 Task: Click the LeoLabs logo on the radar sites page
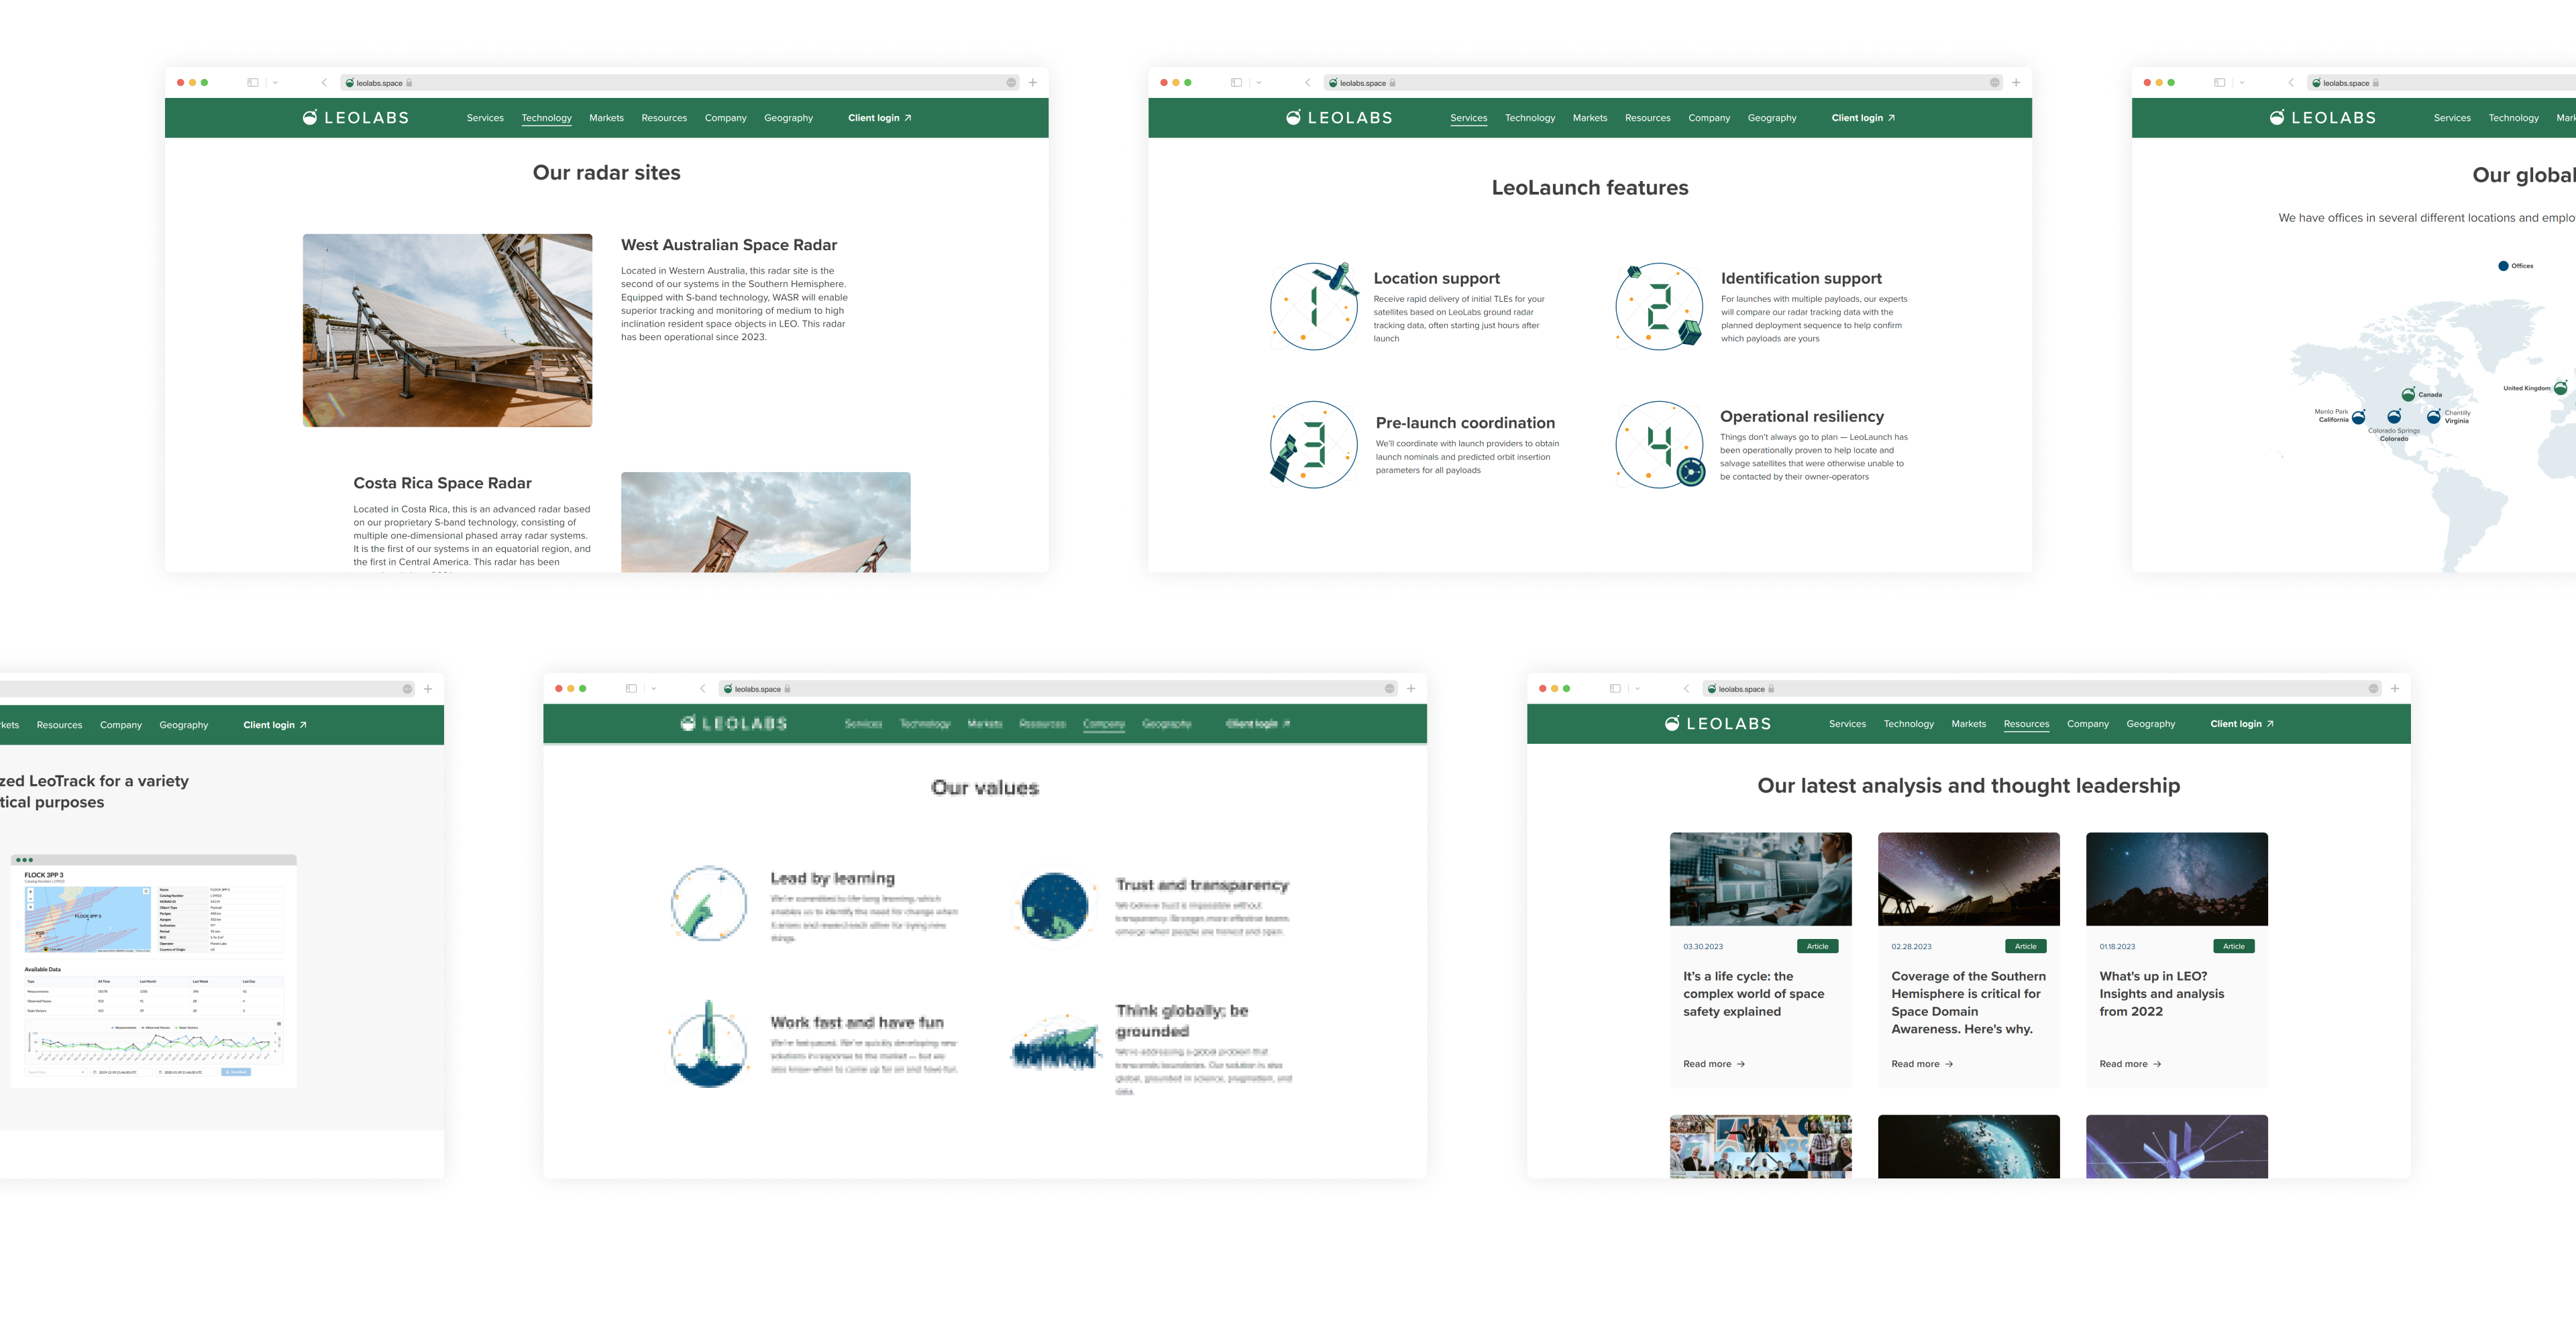click(x=355, y=118)
